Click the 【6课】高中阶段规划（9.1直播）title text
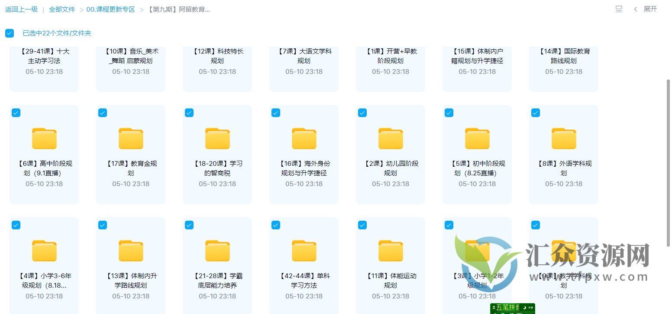 44,168
